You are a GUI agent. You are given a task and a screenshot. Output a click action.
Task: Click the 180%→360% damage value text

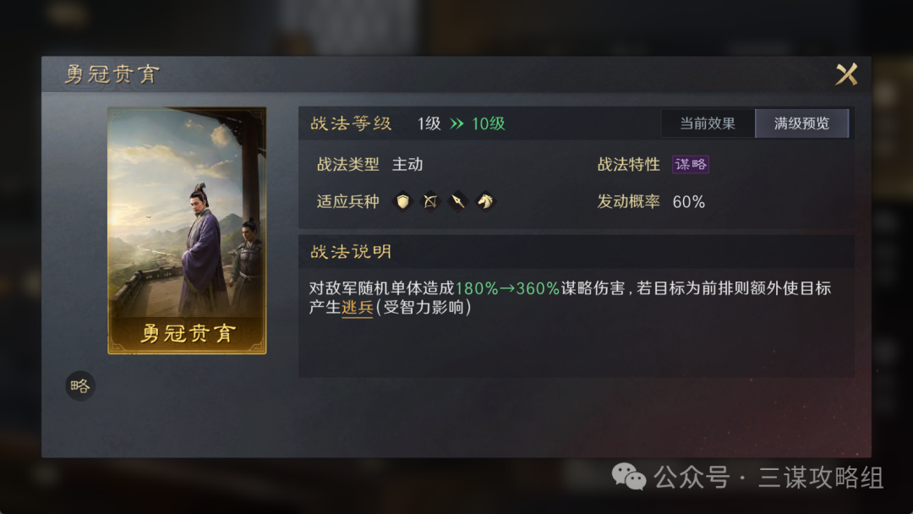click(507, 288)
